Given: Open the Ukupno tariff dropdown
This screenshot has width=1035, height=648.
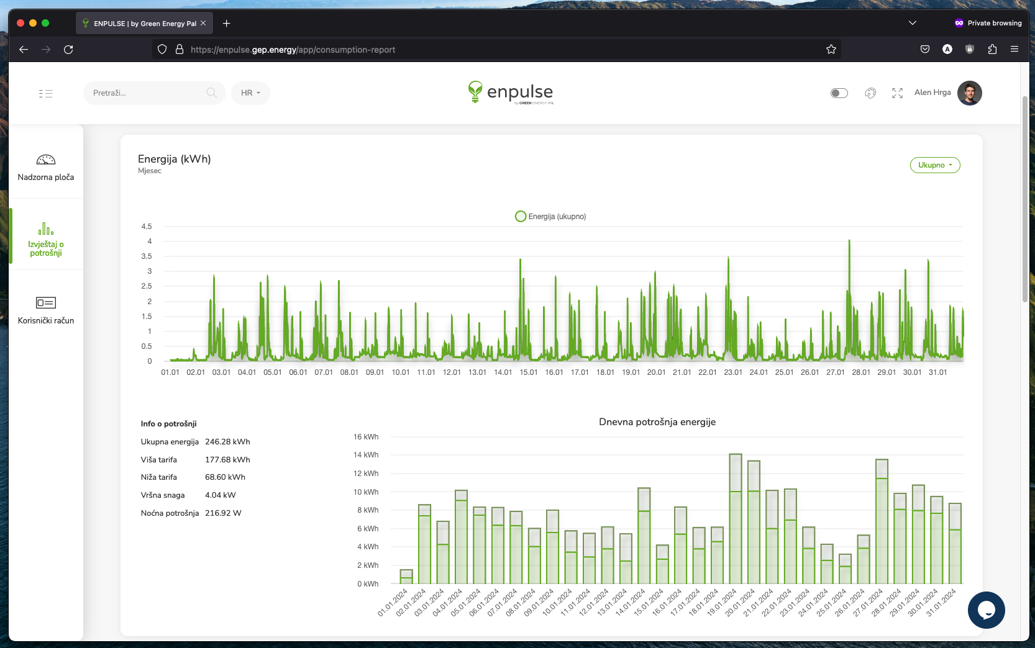Looking at the screenshot, I should tap(935, 165).
